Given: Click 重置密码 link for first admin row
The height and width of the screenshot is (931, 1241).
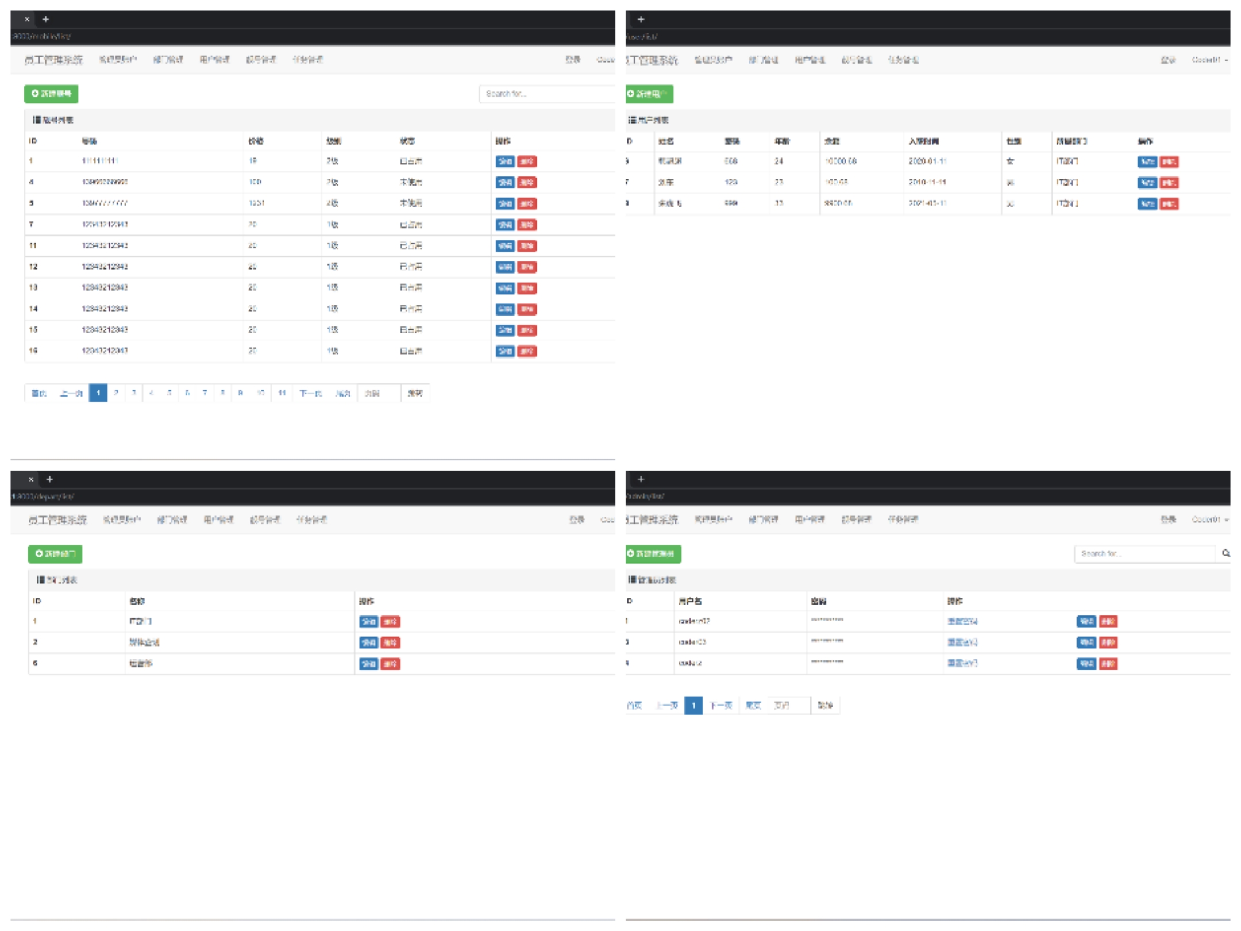Looking at the screenshot, I should (962, 621).
